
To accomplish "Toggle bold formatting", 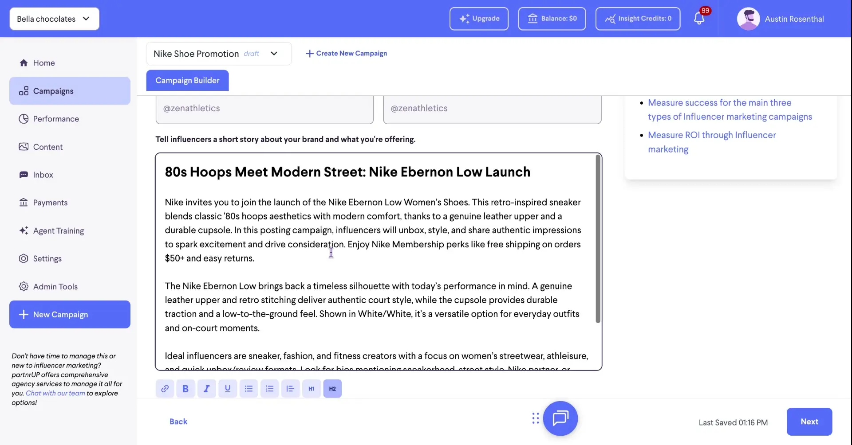I will point(185,388).
